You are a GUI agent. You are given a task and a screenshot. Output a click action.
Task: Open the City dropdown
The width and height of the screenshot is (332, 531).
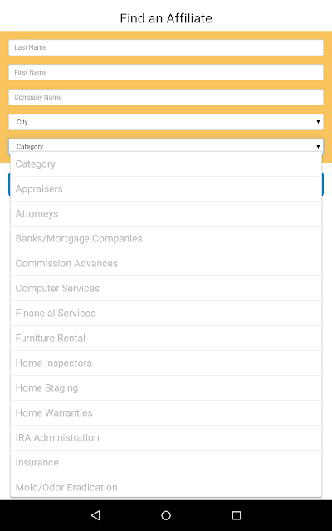(x=166, y=122)
